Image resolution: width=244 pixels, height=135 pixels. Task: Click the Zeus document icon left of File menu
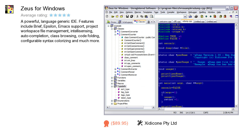pyautogui.click(x=107, y=12)
